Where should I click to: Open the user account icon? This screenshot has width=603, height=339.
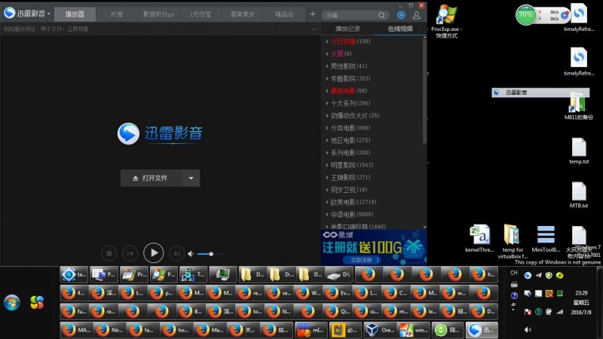point(416,15)
